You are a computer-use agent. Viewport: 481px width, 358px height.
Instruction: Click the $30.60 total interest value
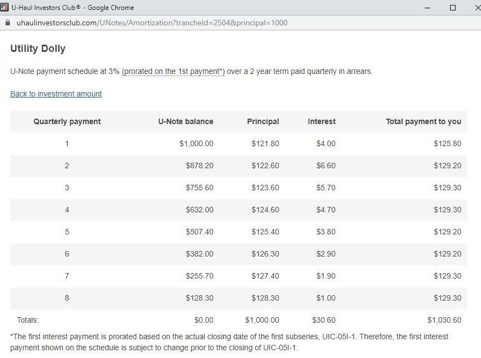point(324,320)
